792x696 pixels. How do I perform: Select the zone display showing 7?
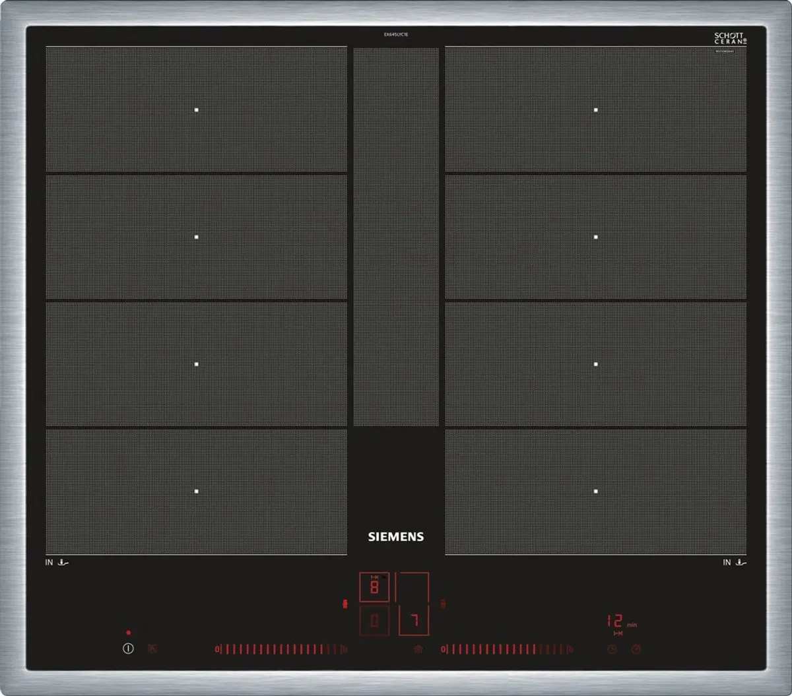(x=414, y=621)
